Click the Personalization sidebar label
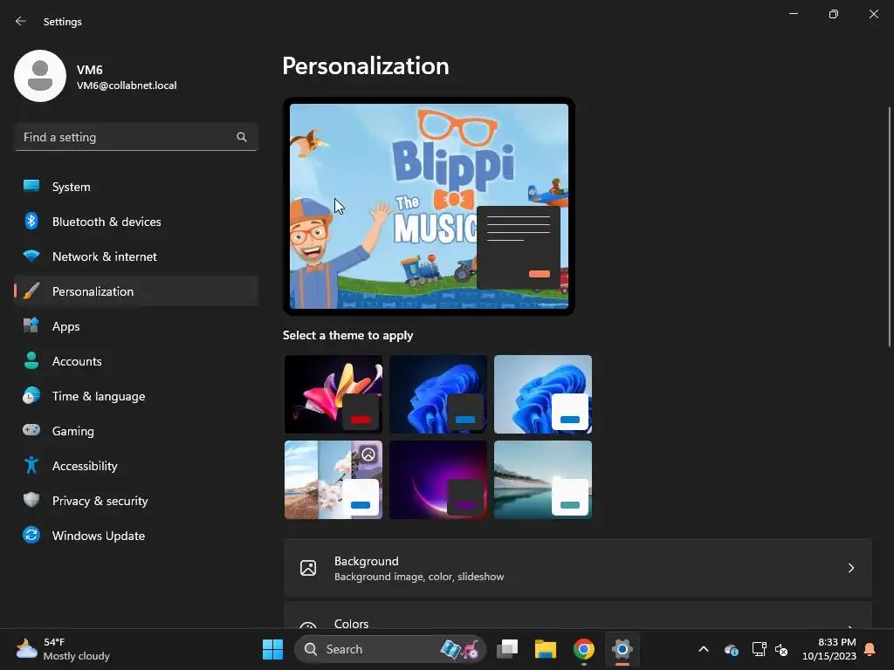894x670 pixels. pyautogui.click(x=93, y=291)
